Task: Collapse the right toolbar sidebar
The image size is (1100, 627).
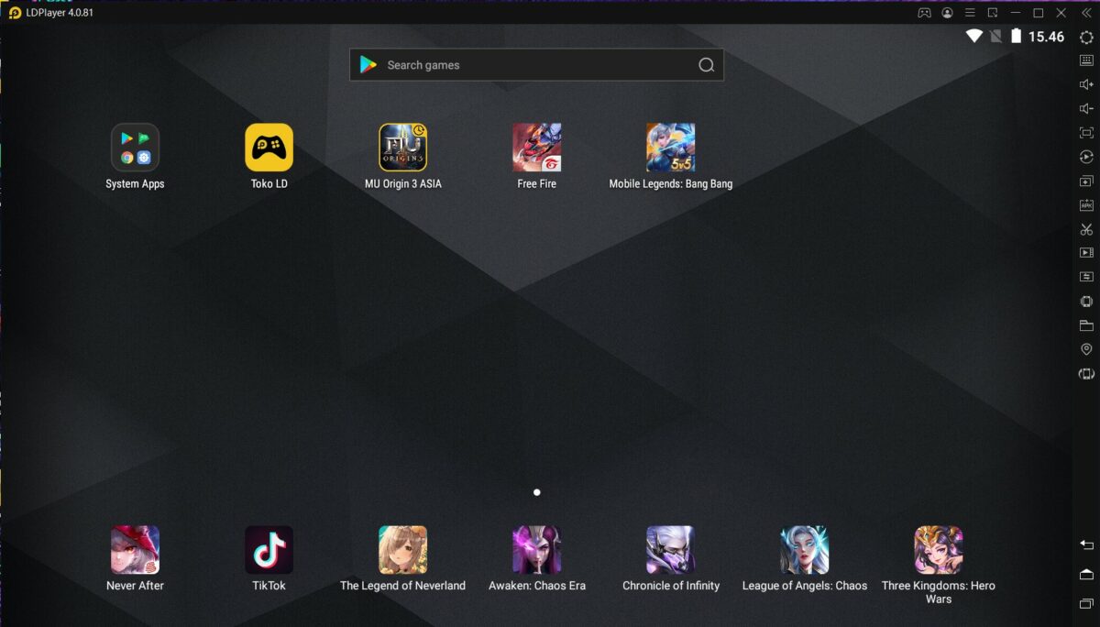Action: point(1086,13)
